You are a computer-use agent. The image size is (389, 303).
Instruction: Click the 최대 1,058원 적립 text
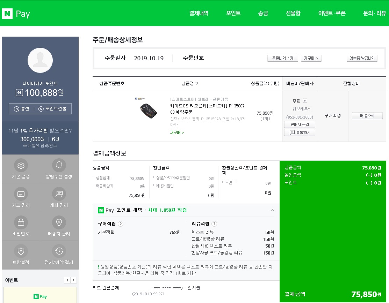coord(167,210)
